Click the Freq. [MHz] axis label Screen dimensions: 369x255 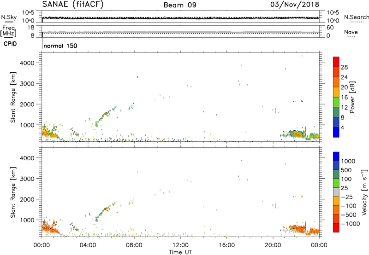coord(9,31)
